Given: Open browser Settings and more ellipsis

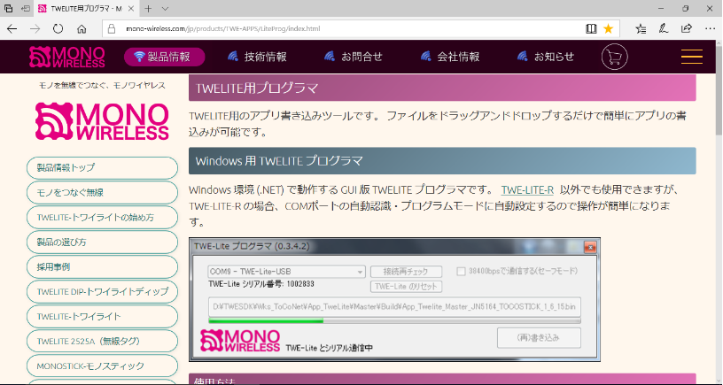Looking at the screenshot, I should tap(710, 29).
